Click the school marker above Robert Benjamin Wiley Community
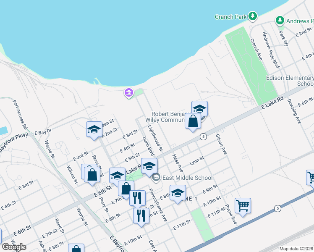 pos(199,108)
